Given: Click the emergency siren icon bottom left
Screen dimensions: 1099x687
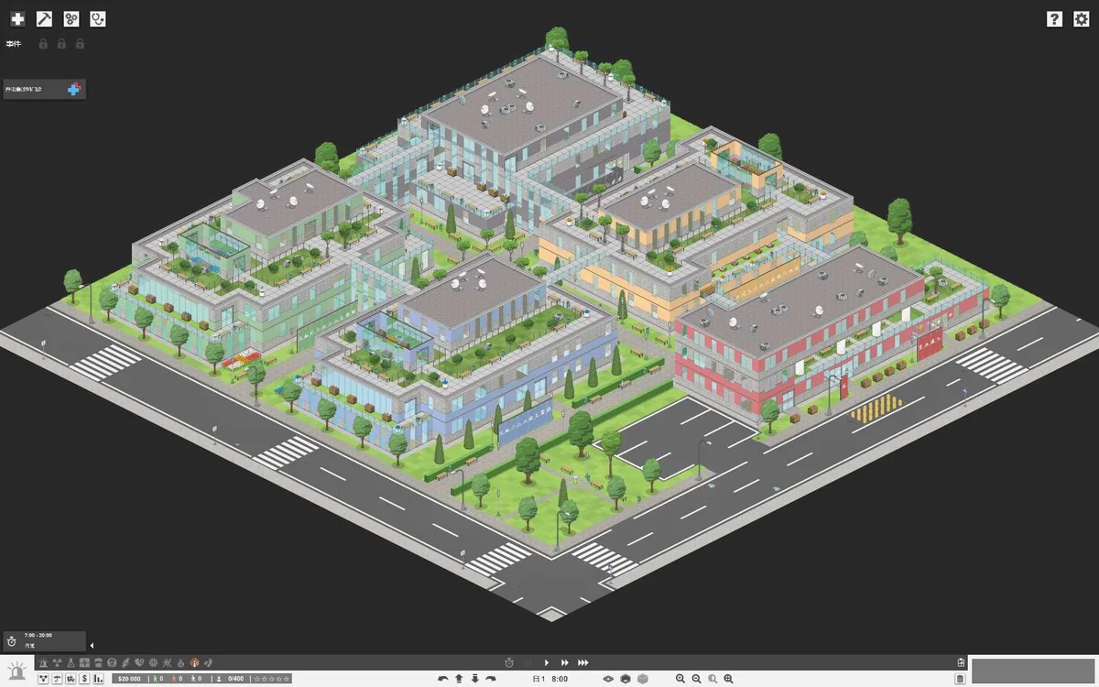Looking at the screenshot, I should click(16, 669).
